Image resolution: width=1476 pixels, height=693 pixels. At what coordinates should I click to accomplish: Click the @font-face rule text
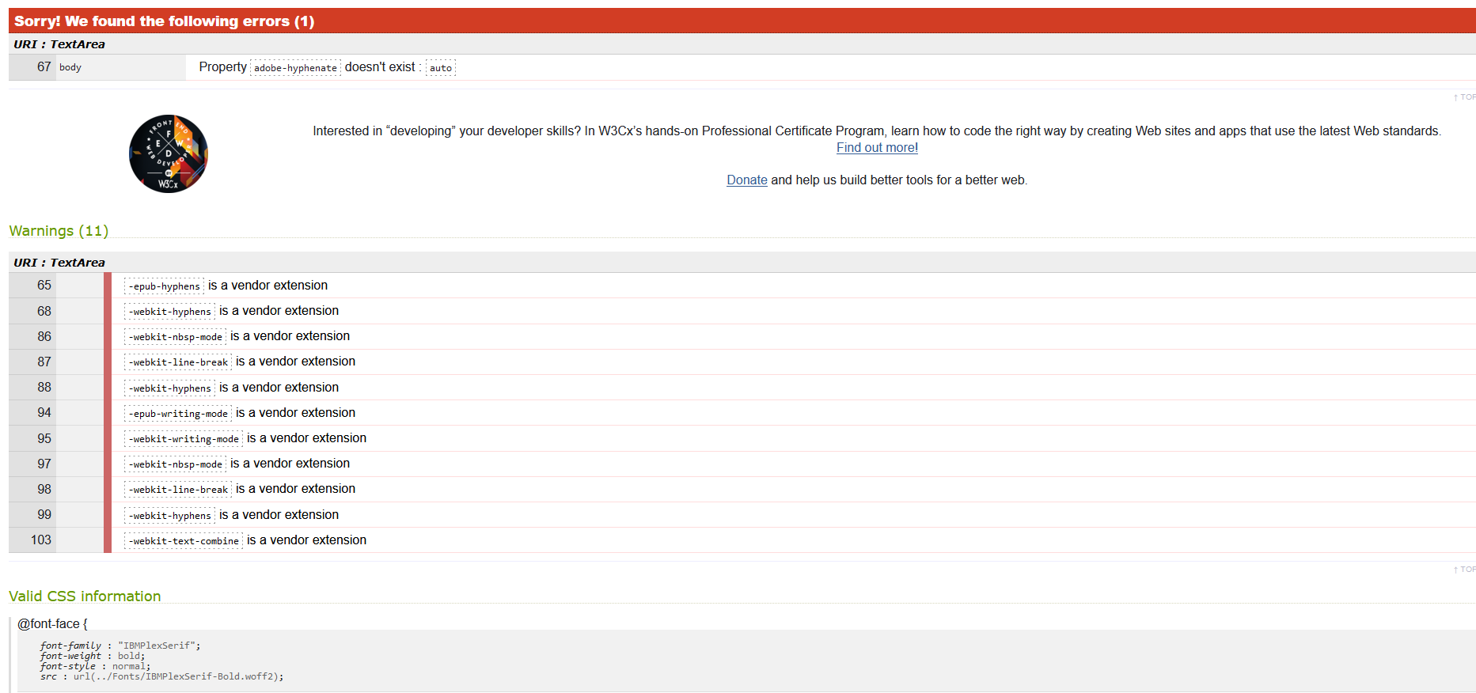pyautogui.click(x=52, y=624)
